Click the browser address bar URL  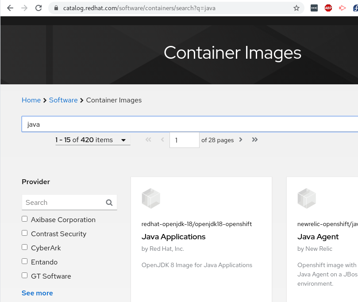point(139,8)
